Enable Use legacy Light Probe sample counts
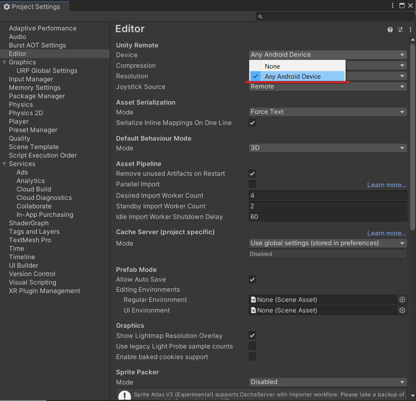Image resolution: width=416 pixels, height=401 pixels. [x=252, y=346]
